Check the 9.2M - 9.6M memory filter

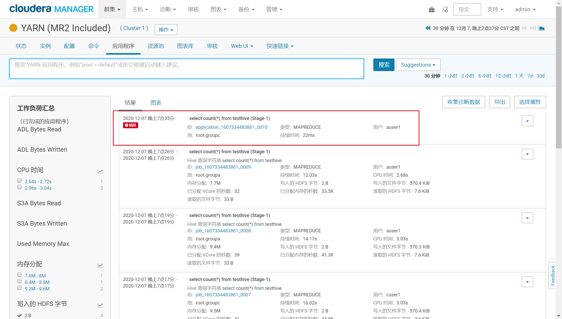19,288
